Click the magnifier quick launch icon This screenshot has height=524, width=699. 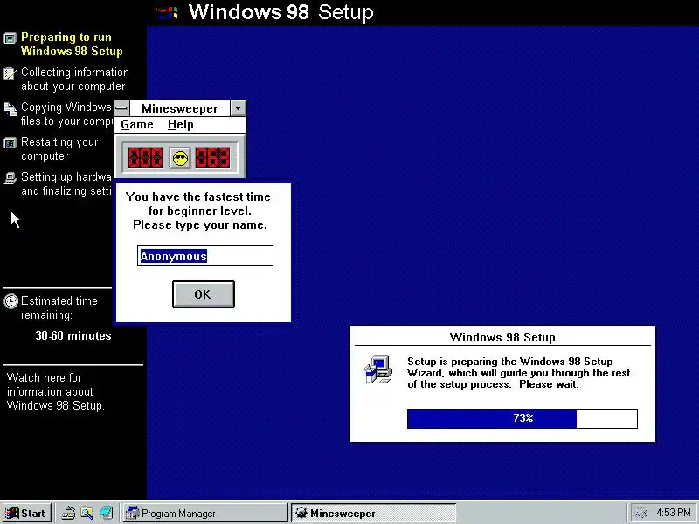coord(87,514)
